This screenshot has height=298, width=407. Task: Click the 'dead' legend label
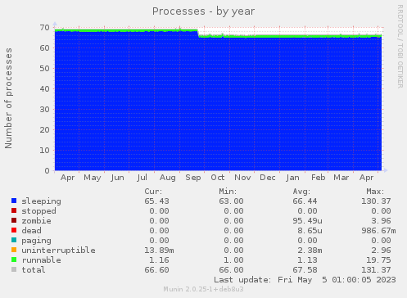tap(31, 231)
